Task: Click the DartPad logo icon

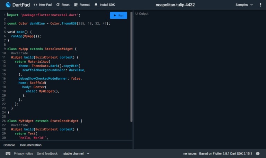Action: point(8,5)
